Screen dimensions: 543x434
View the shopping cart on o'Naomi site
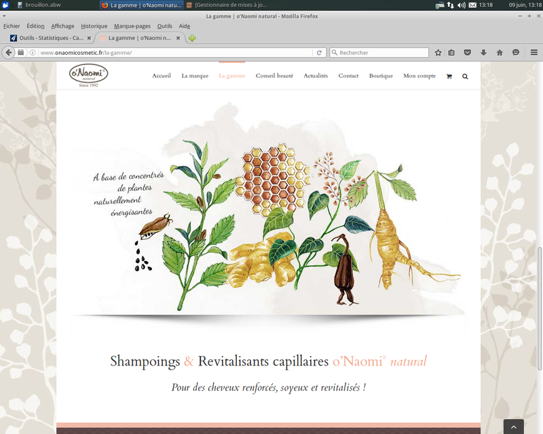point(449,76)
